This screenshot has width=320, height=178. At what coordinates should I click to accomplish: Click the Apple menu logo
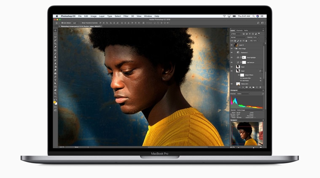pyautogui.click(x=57, y=16)
